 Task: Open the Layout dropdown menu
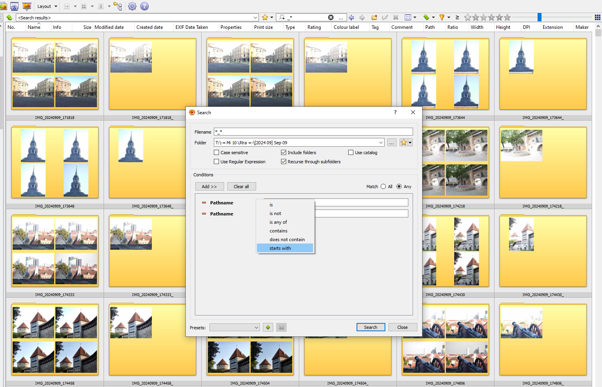[x=47, y=6]
